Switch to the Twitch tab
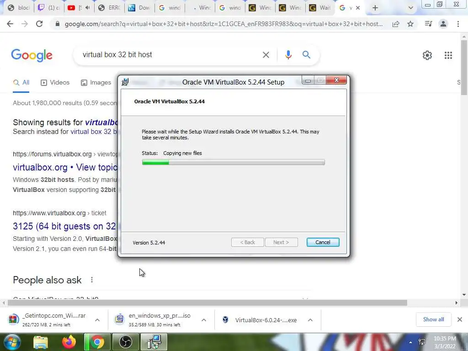Screen dimensions: 468x351 [48, 8]
